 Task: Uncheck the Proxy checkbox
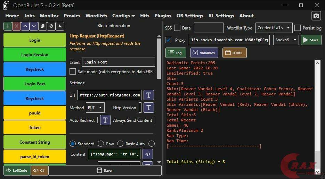pyautogui.click(x=169, y=40)
